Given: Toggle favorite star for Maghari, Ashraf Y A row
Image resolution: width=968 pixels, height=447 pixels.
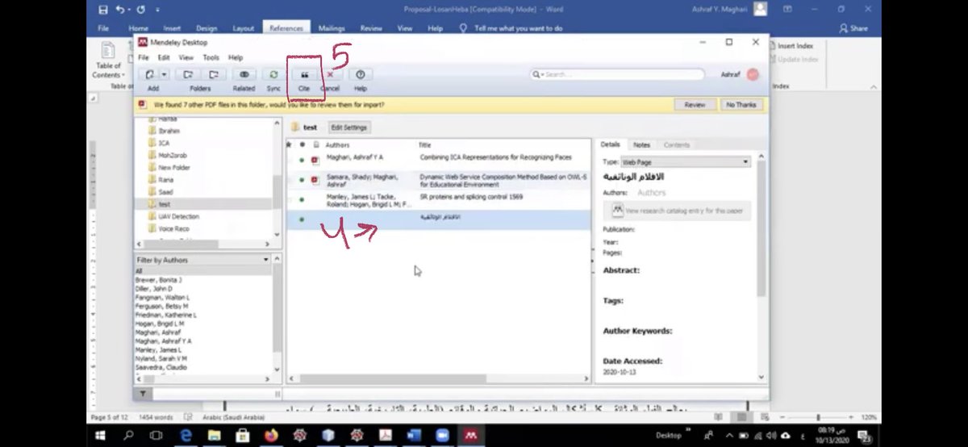Looking at the screenshot, I should point(290,160).
